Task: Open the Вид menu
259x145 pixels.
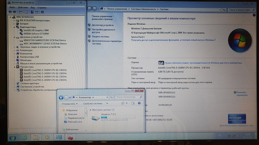Action: (x=33, y=7)
